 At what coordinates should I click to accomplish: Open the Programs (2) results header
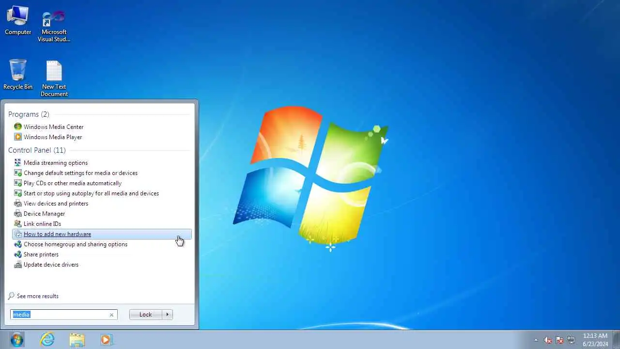(x=29, y=114)
